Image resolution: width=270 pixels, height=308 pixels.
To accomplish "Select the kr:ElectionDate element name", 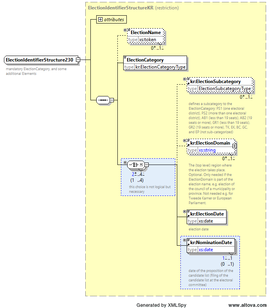I will [207, 214].
